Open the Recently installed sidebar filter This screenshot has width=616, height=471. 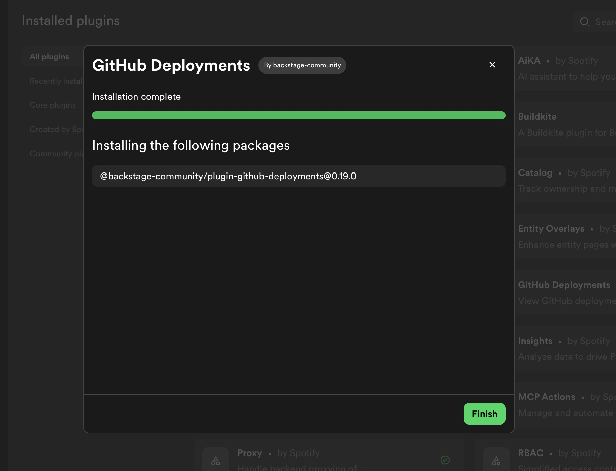56,81
